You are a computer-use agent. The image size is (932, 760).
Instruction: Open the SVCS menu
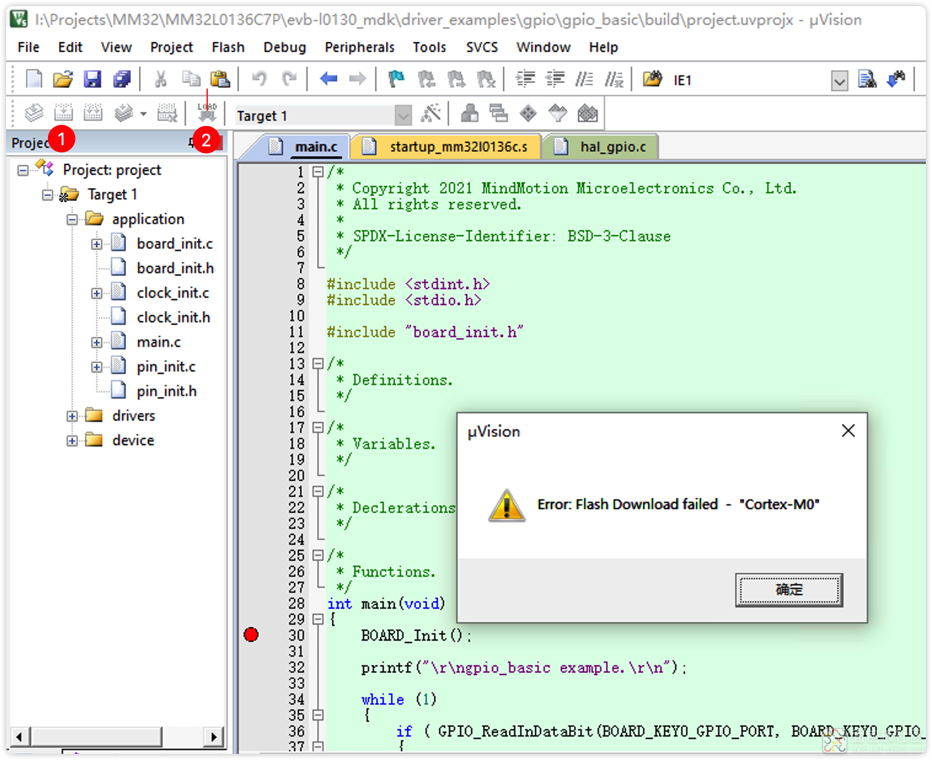click(x=482, y=47)
